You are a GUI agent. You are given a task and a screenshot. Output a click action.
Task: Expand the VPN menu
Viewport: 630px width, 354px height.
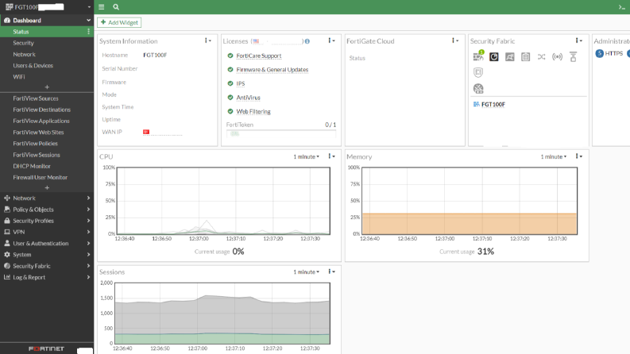click(x=47, y=232)
